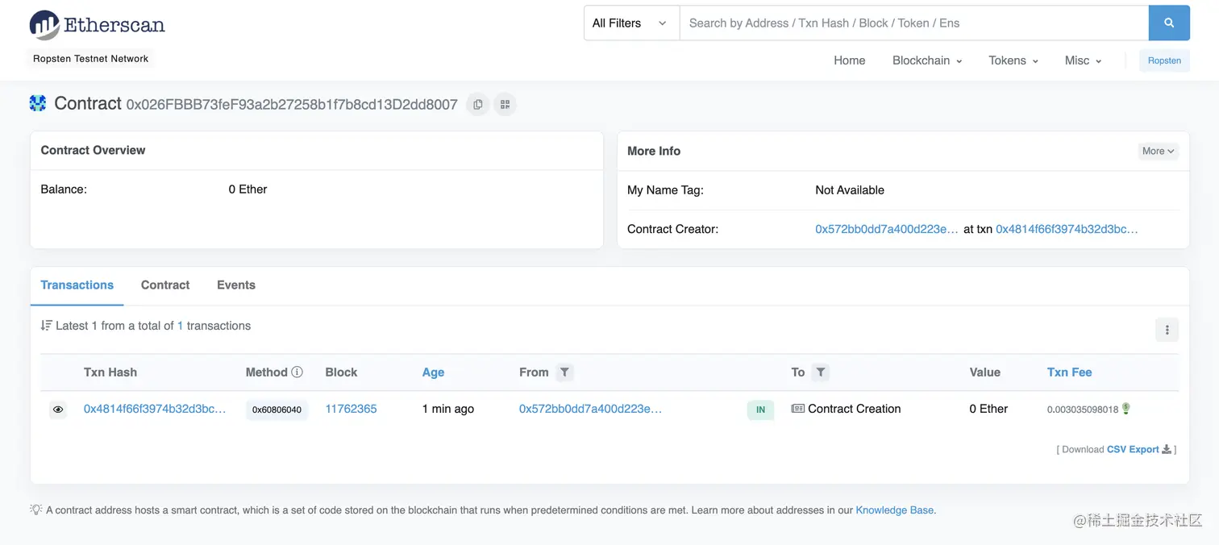Click the total transactions count 1 link

click(181, 326)
